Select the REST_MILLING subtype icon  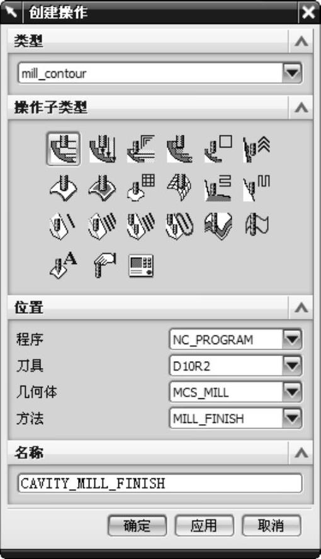coord(180,148)
